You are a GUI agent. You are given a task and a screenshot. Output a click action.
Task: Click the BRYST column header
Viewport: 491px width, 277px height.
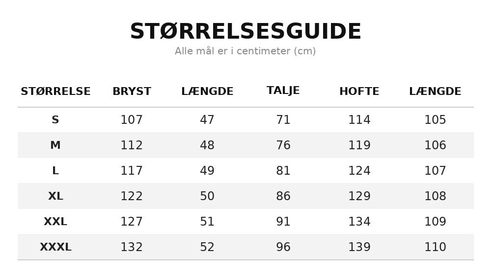(x=132, y=92)
